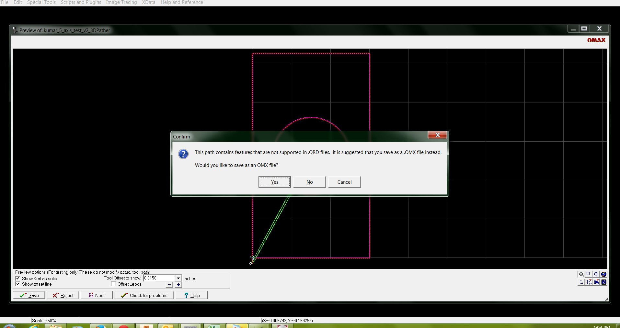Click the invert display colors icon

coord(604,282)
